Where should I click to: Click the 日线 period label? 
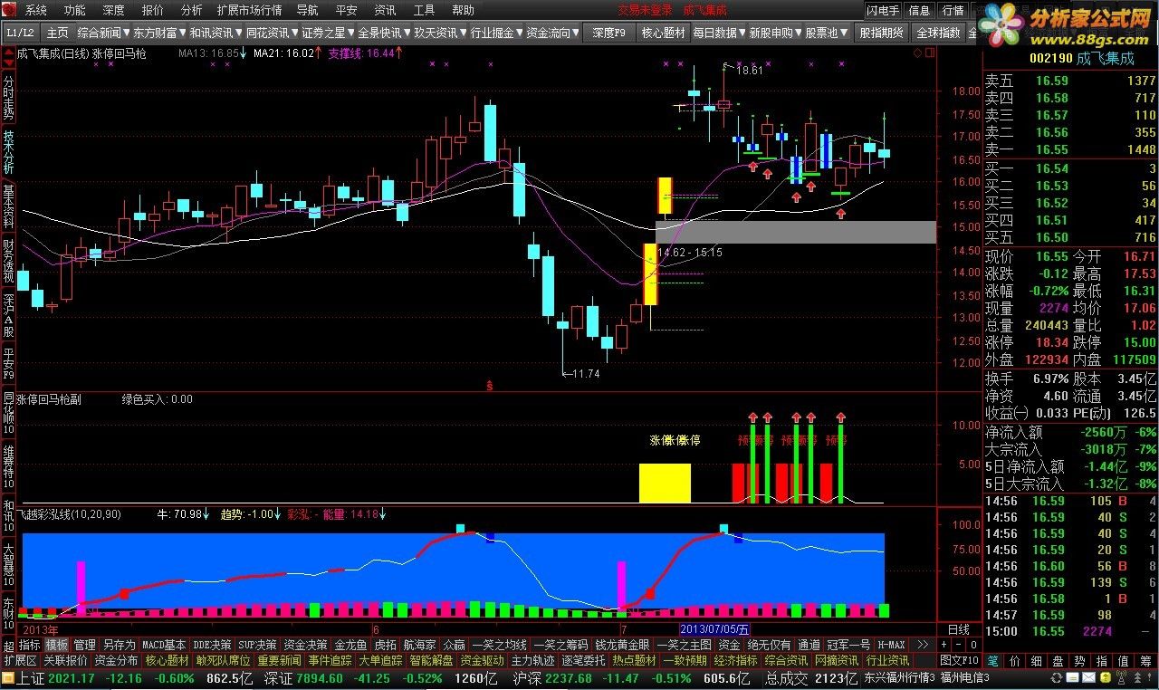click(x=958, y=629)
